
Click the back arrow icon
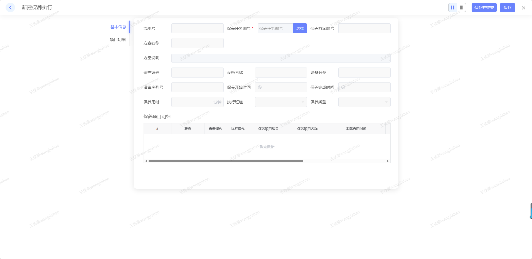(x=10, y=8)
